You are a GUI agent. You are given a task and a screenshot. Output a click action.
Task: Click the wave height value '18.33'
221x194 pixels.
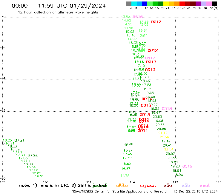click(x=13, y=146)
